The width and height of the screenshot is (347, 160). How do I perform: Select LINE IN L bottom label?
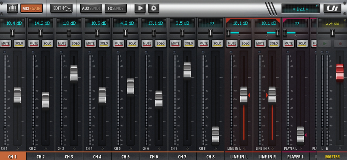tap(239, 157)
